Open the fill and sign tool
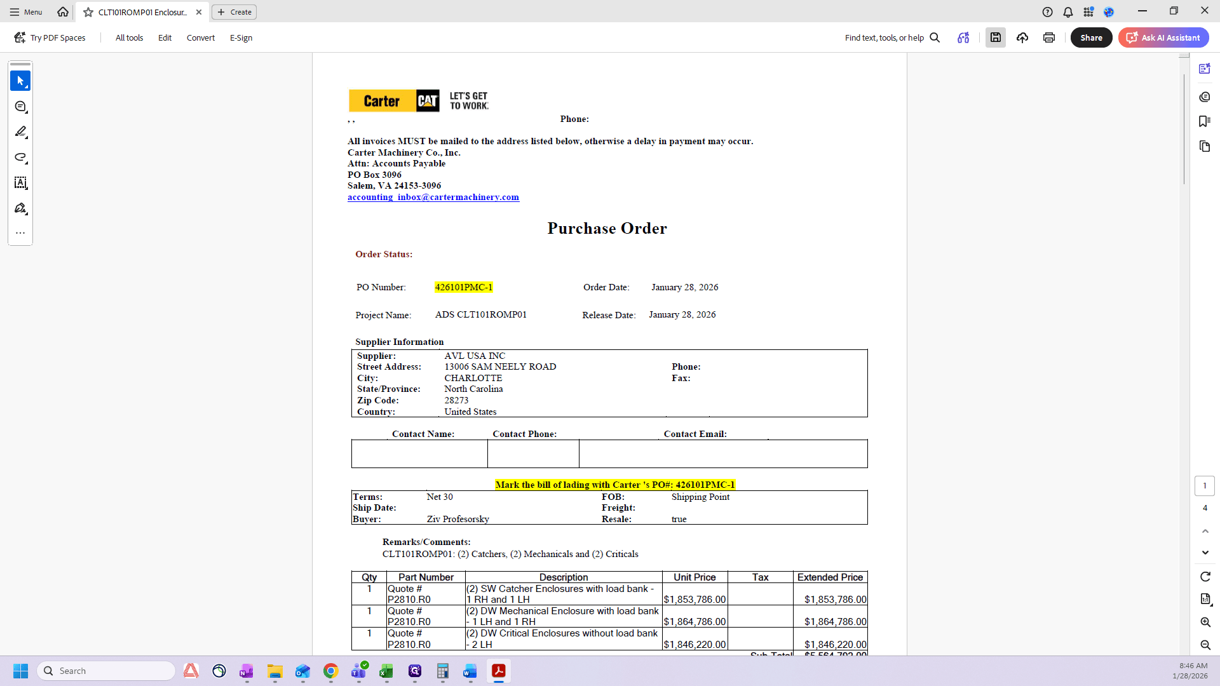 pyautogui.click(x=20, y=208)
